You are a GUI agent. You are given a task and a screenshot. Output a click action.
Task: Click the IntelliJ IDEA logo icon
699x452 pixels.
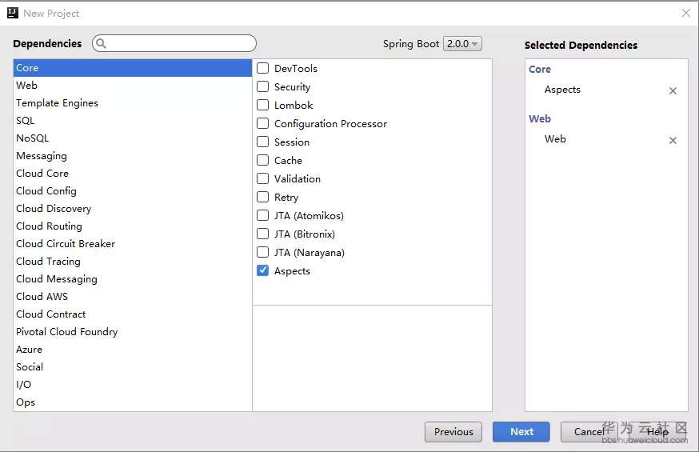click(13, 13)
